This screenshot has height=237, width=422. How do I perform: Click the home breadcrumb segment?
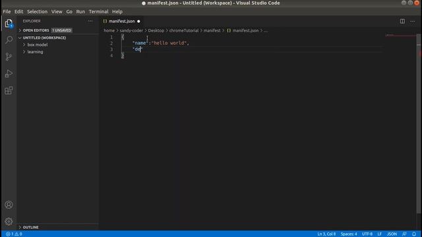[109, 31]
